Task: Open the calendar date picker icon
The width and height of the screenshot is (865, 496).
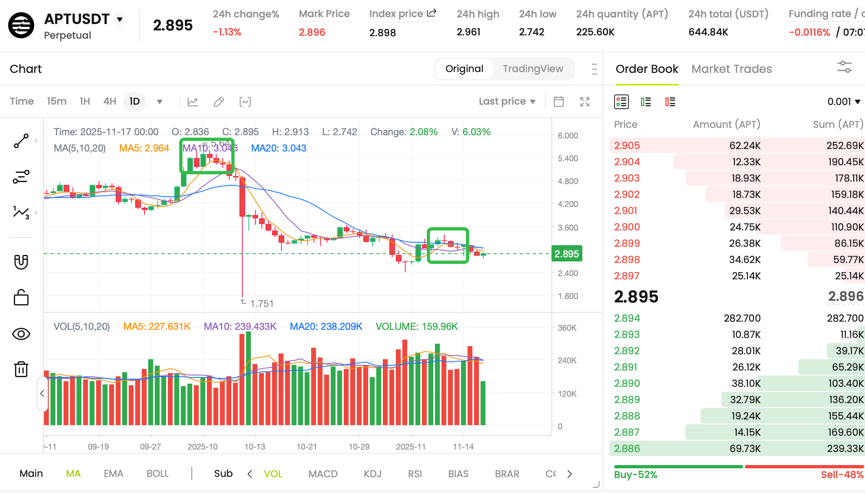Action: point(559,102)
